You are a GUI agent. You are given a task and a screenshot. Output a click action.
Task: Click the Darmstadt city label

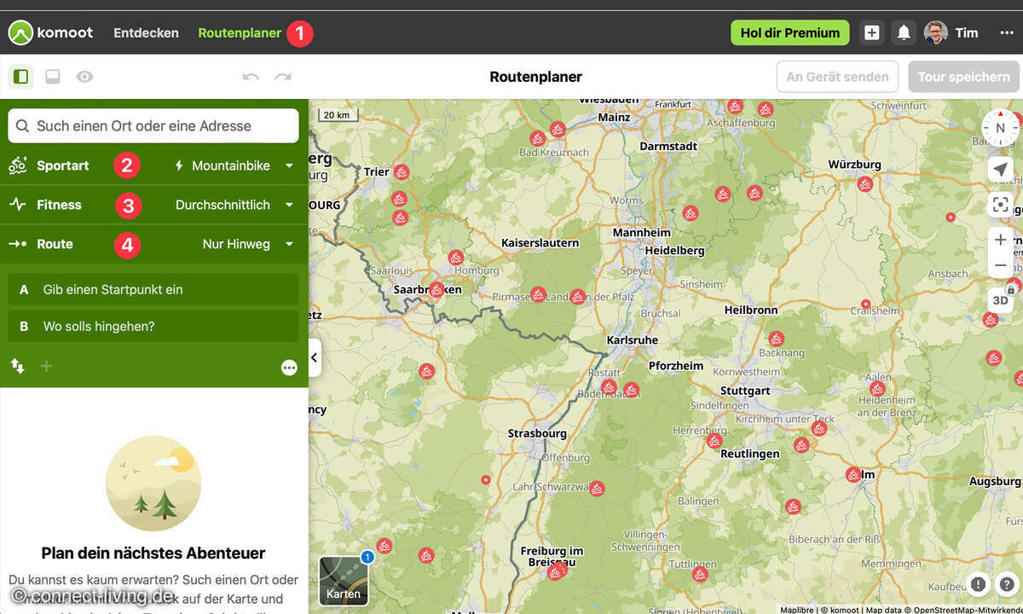[x=669, y=146]
